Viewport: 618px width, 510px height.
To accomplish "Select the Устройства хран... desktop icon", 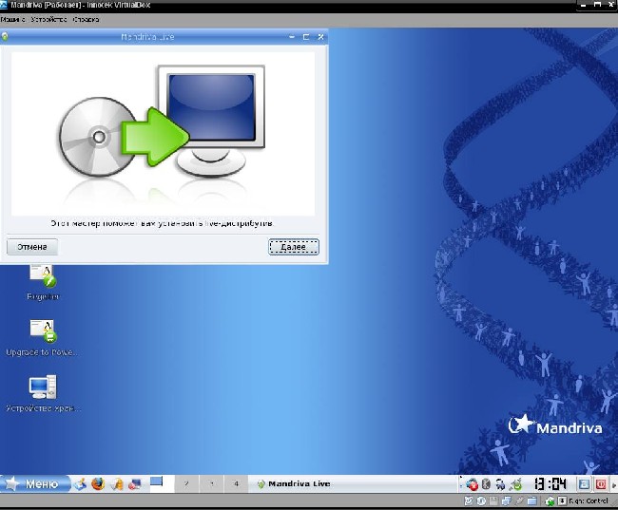I will click(x=43, y=393).
